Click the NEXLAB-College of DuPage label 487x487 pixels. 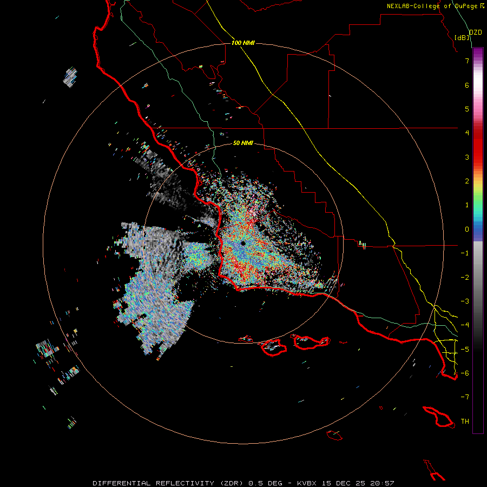pos(436,6)
